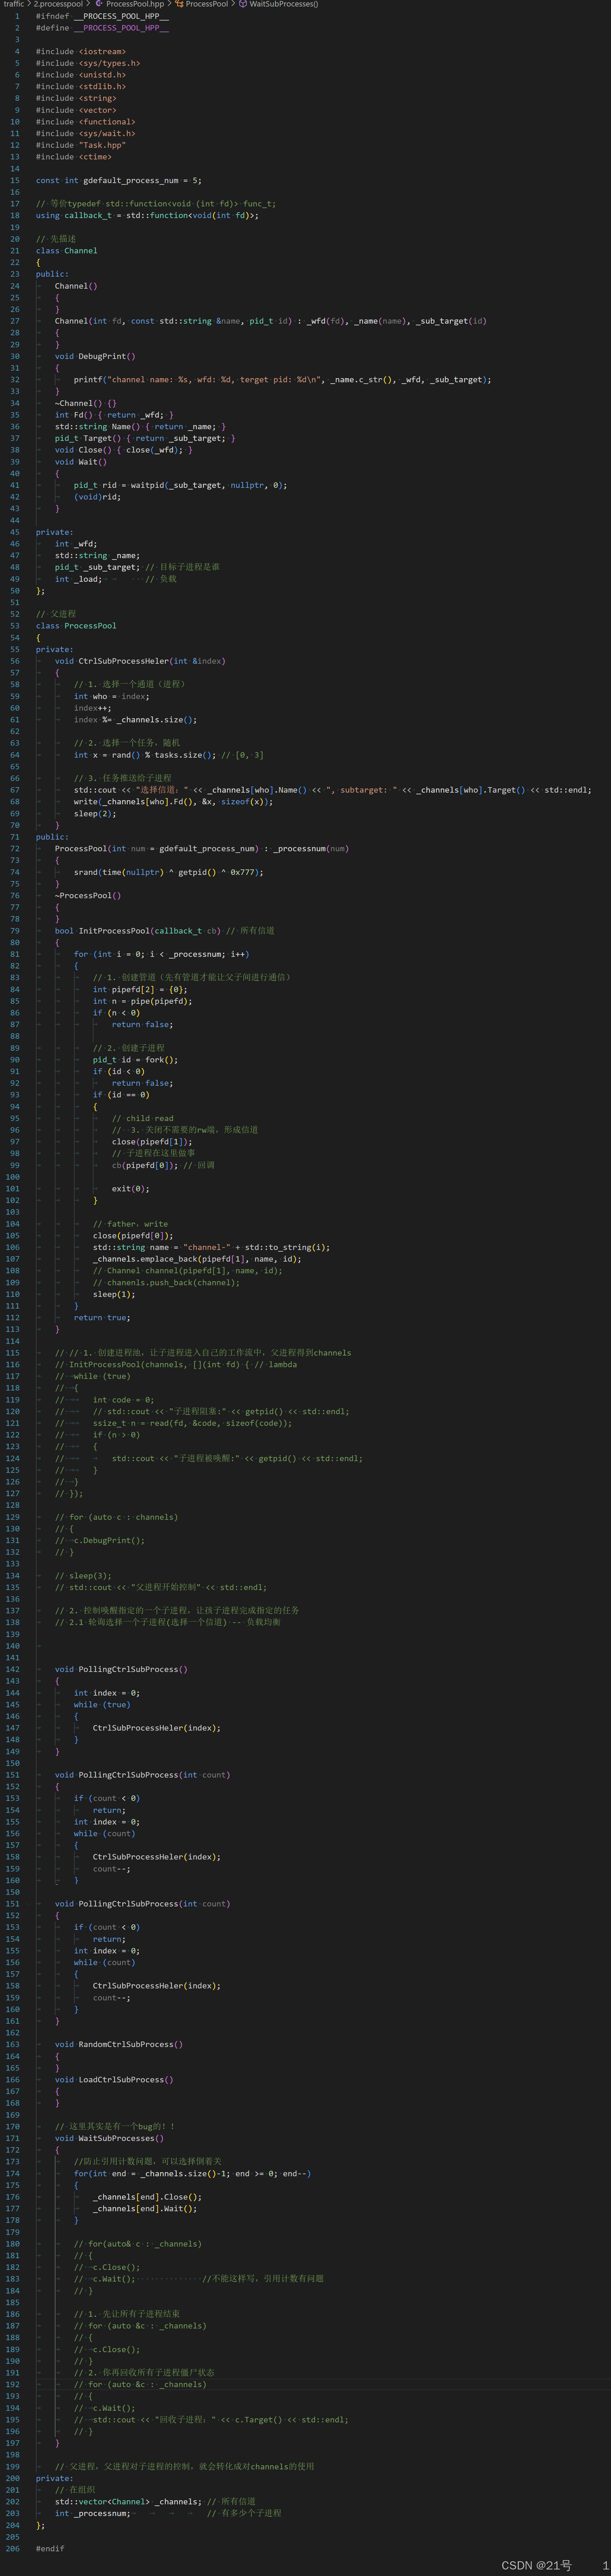Click the '#include "Task.hpp"' line
This screenshot has height=2576, width=611.
[x=81, y=145]
